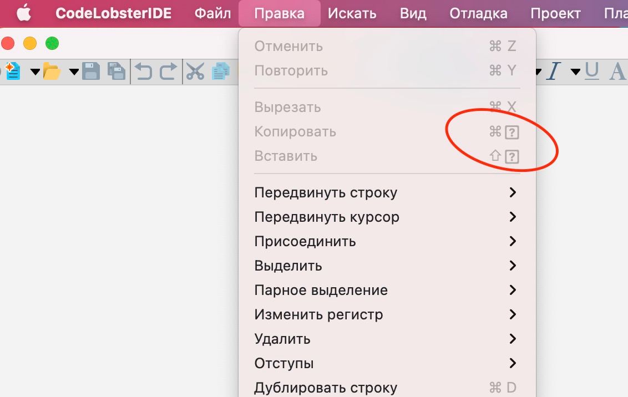Expand the Выделить submenu
The image size is (628, 397).
coord(387,266)
